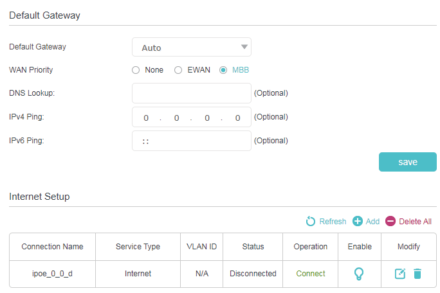Select the None WAN Priority radio button
Viewport: 440px width, 293px height.
tap(136, 70)
